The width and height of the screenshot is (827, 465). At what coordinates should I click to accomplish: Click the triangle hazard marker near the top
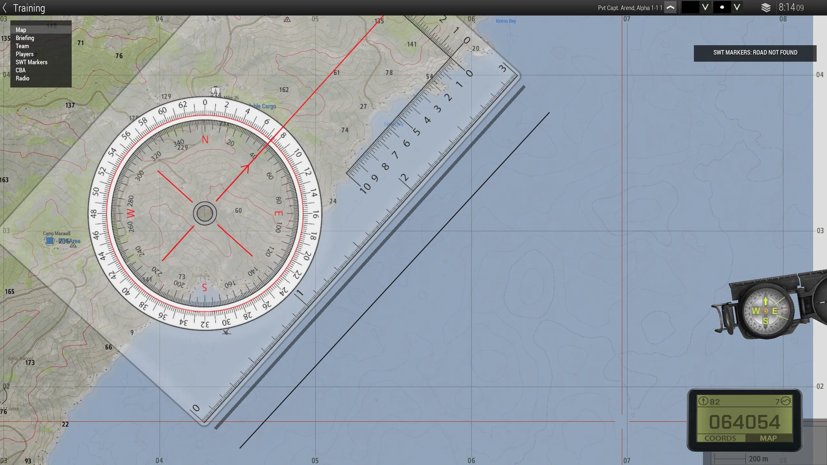coord(287,19)
